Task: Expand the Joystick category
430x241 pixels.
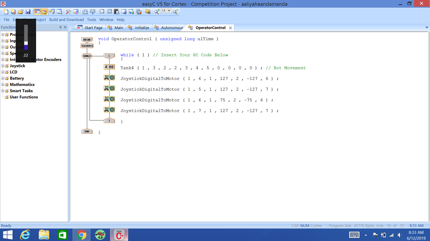Action: [3, 66]
